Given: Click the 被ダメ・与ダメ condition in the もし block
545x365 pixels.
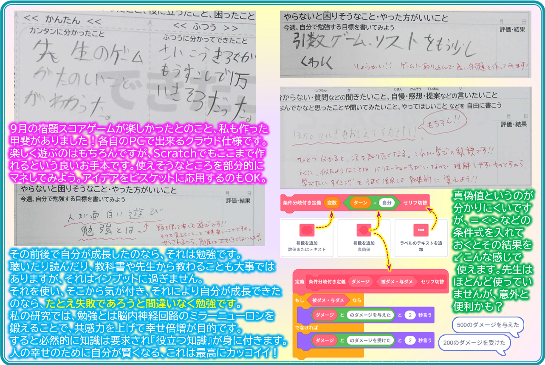Looking at the screenshot, I should tap(328, 300).
